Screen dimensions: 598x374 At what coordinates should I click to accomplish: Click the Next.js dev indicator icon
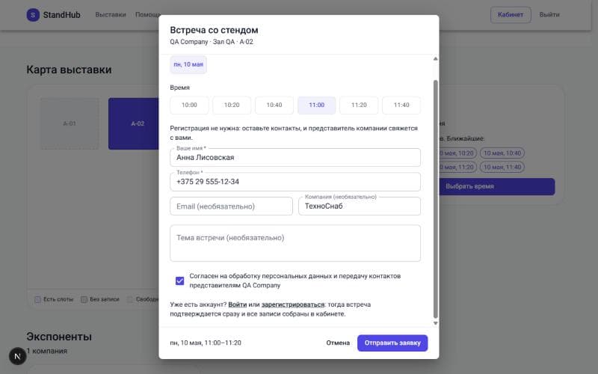tap(17, 356)
